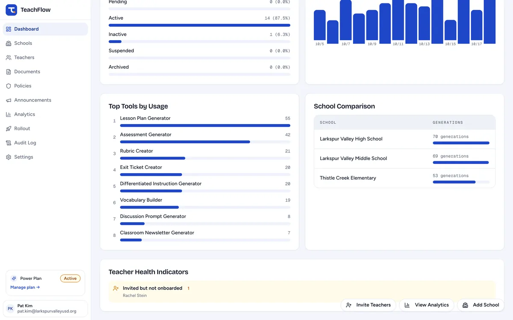Click the Active plan status badge
Viewport: 513px width, 320px height.
tap(70, 279)
